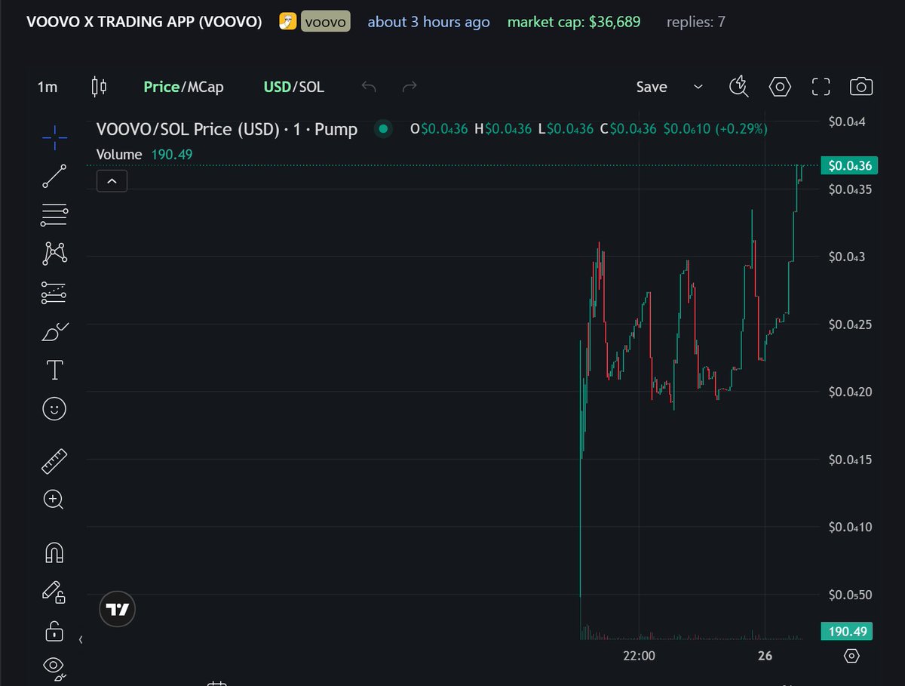Open the 'about 3 hours ago' link
Image resolution: width=905 pixels, height=686 pixels.
pyautogui.click(x=428, y=22)
